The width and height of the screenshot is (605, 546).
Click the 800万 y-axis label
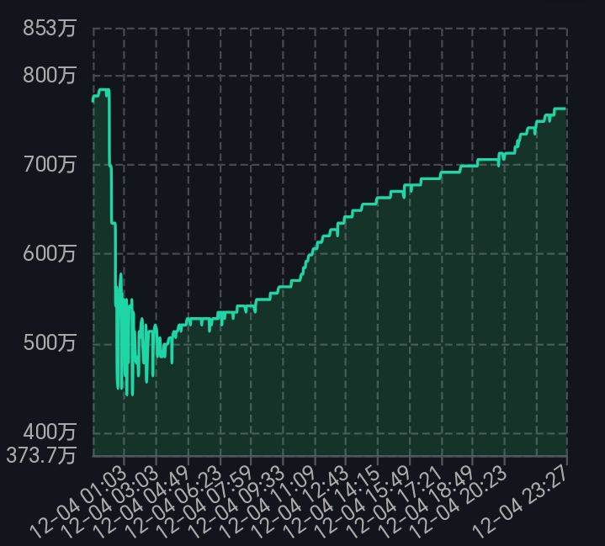pos(49,76)
